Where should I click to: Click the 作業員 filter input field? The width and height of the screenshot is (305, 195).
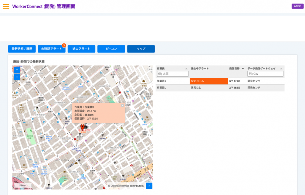tap(173, 74)
